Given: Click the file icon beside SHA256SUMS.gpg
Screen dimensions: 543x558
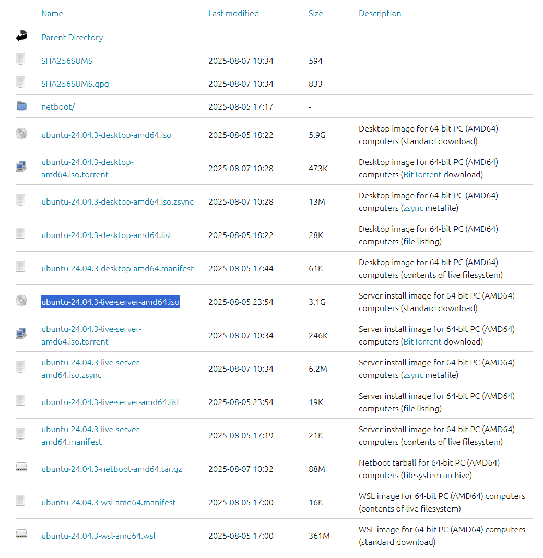Looking at the screenshot, I should 21,82.
